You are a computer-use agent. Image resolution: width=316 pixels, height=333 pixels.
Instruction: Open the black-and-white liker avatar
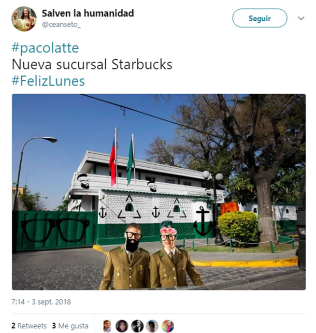[x=137, y=326]
